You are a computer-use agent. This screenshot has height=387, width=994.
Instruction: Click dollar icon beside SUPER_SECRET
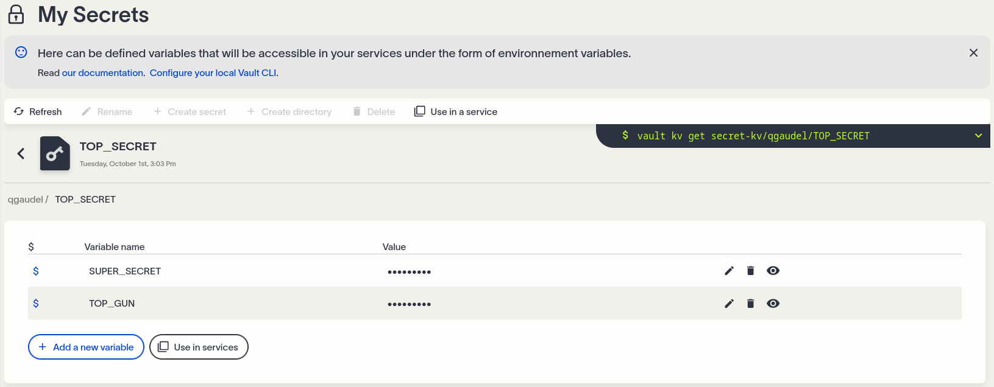36,271
